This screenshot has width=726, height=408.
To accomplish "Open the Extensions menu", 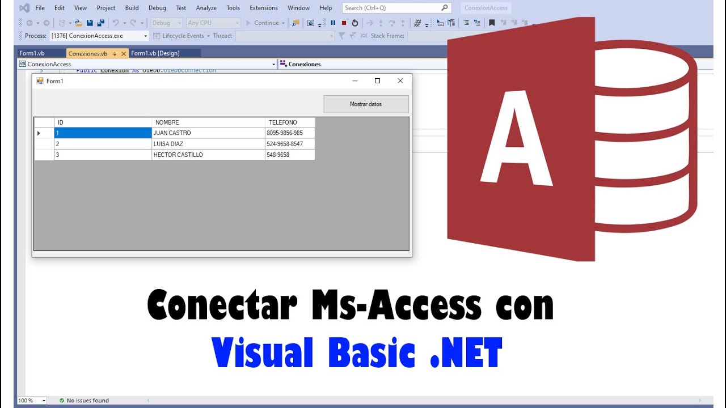I will (x=264, y=8).
